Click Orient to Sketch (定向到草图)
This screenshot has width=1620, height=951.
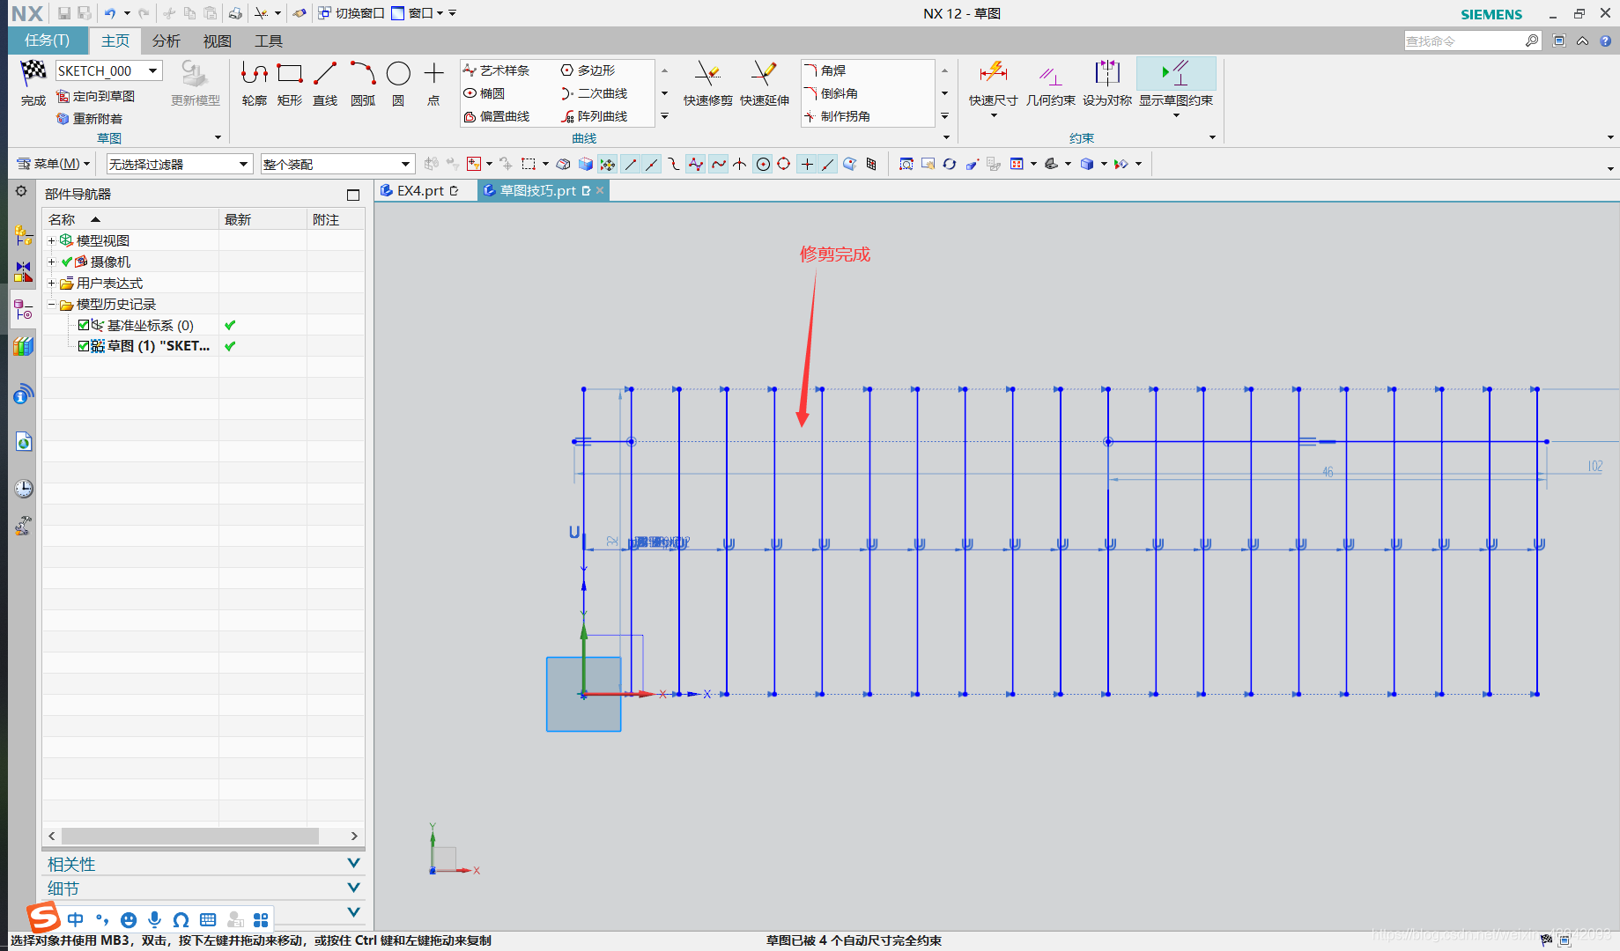click(96, 96)
